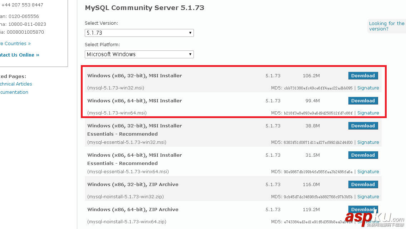The height and width of the screenshot is (229, 406).
Task: Open the Select Version dropdown showing 5.1.73
Action: (x=139, y=33)
